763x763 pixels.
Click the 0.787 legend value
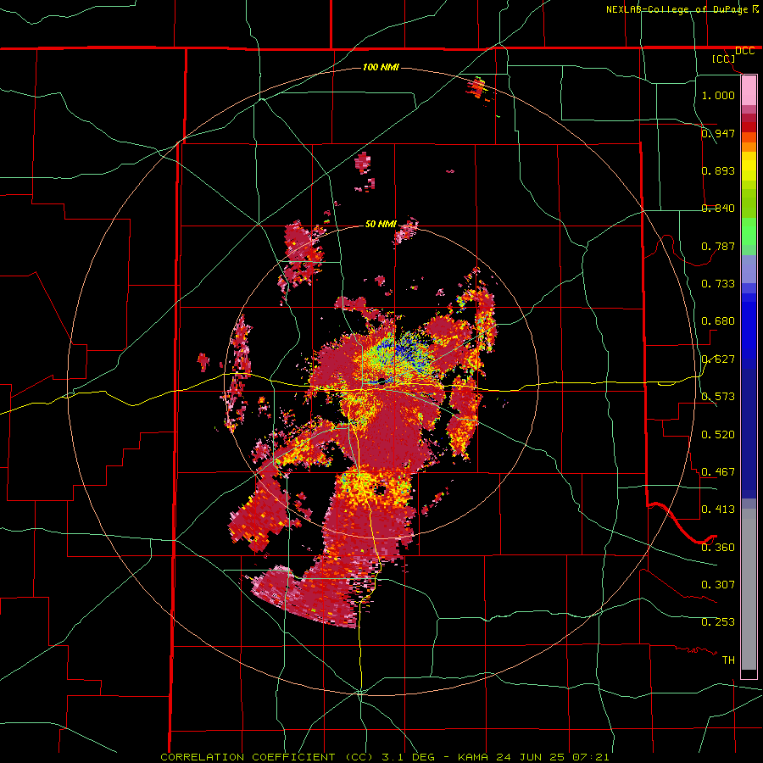pos(718,246)
